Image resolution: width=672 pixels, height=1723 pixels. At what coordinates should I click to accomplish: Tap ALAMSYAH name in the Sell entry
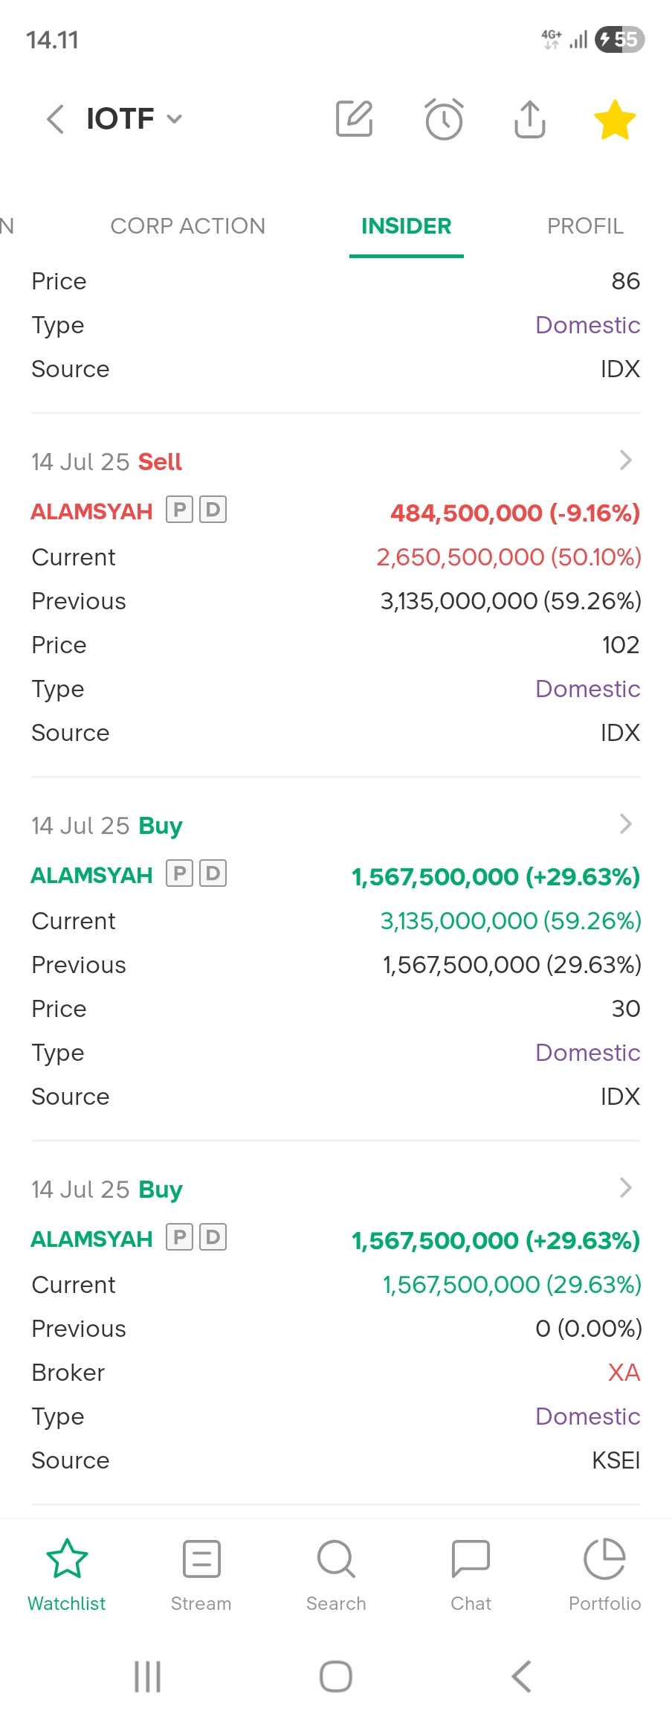click(x=91, y=512)
